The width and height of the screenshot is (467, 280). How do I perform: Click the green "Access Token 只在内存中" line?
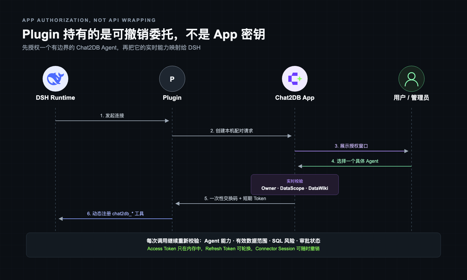click(233, 249)
